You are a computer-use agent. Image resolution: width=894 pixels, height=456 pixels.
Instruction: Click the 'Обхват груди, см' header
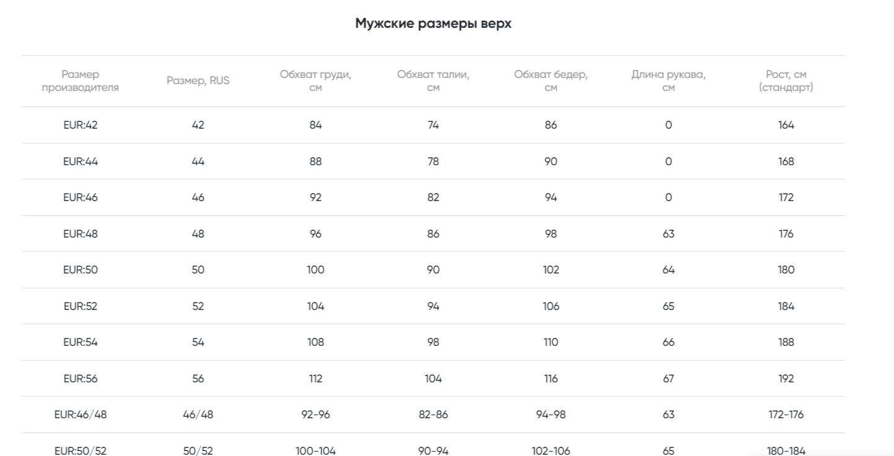click(316, 81)
